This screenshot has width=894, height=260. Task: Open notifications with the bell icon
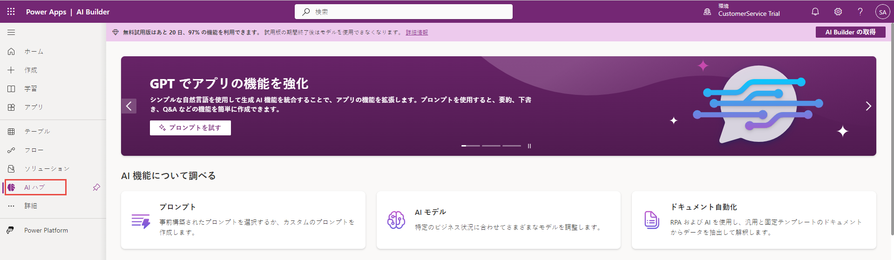[x=815, y=12]
